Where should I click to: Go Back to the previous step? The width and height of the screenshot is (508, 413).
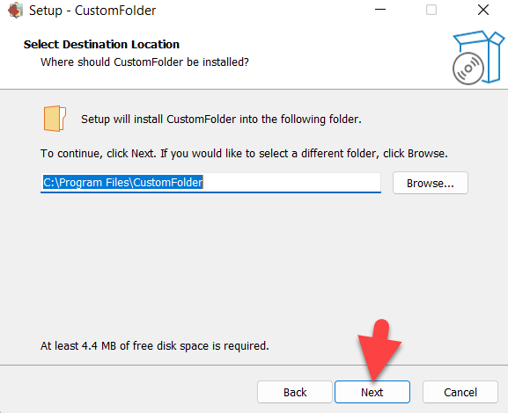pos(295,392)
